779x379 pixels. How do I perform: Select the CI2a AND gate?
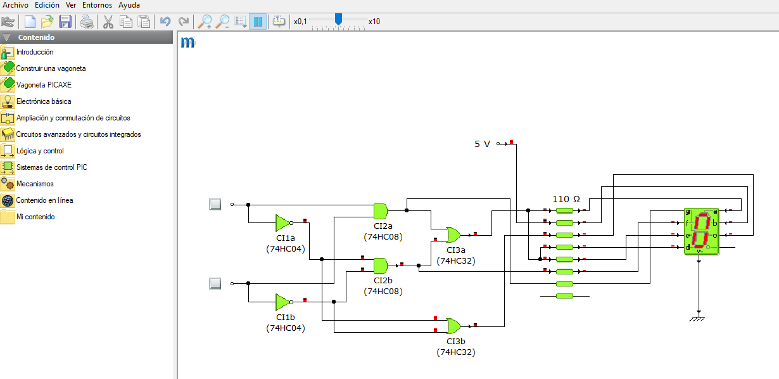(381, 210)
